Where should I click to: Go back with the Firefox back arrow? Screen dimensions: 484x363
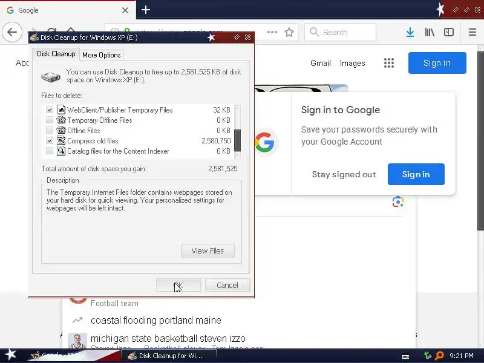coord(12,32)
